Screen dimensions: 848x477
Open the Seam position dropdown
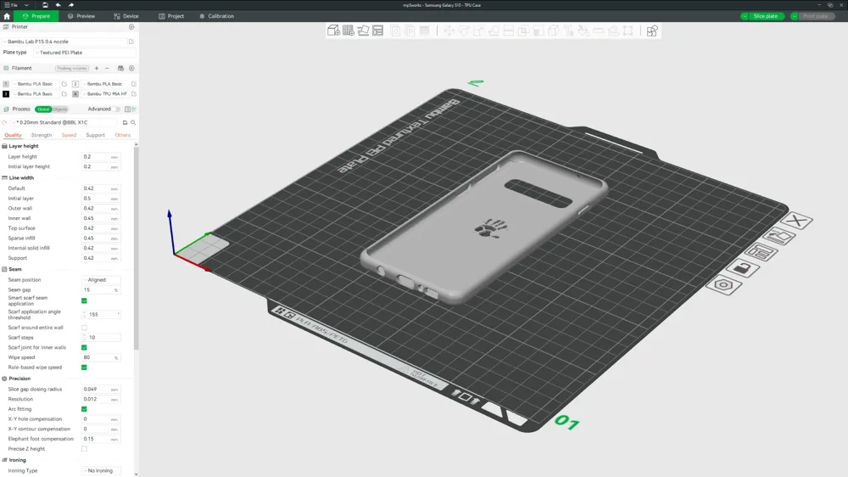coord(101,280)
